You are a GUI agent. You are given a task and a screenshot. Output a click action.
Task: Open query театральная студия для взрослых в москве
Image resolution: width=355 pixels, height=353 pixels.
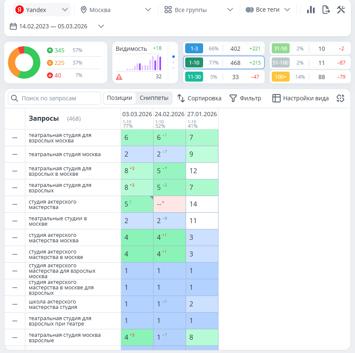pyautogui.click(x=60, y=171)
